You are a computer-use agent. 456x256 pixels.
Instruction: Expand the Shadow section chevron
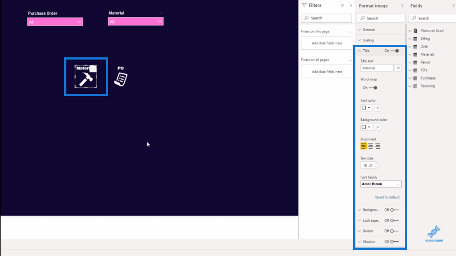pyautogui.click(x=359, y=241)
